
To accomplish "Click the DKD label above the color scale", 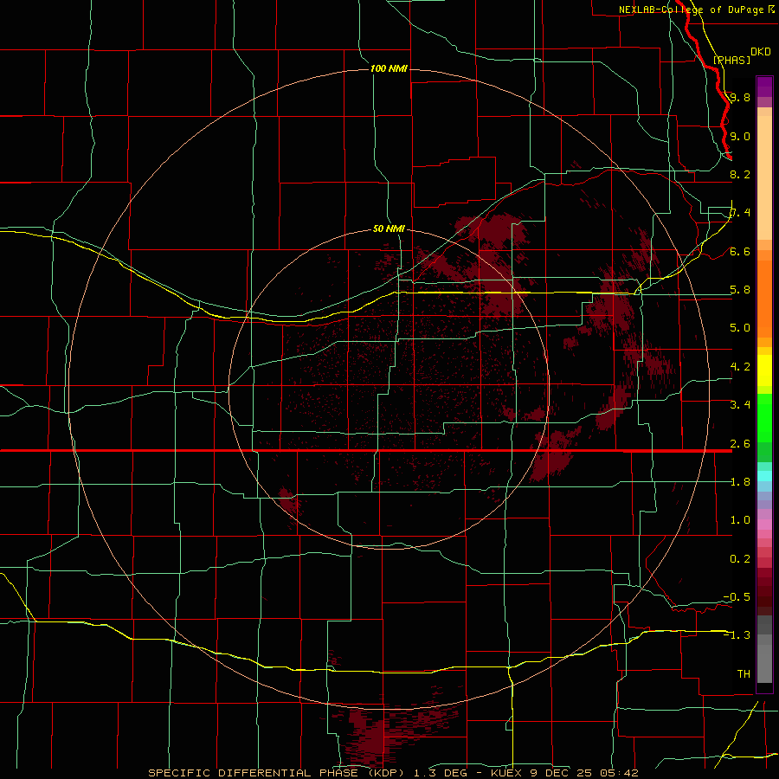I will tap(761, 52).
